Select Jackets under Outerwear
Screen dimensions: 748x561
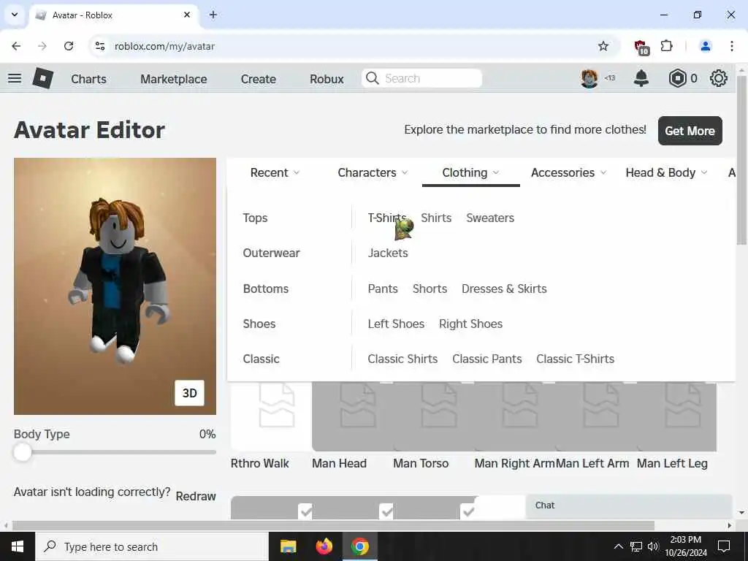(387, 253)
